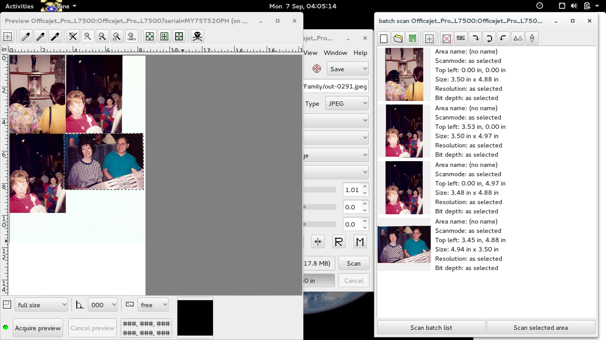The width and height of the screenshot is (606, 340).
Task: Open the free aspect ratio dropdown
Action: coord(153,305)
